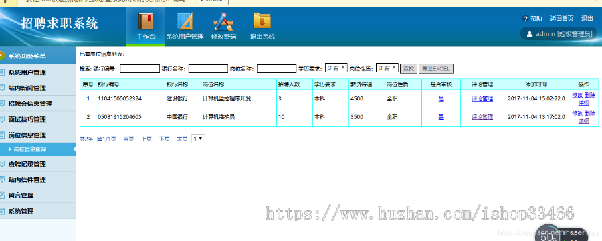This screenshot has width=602, height=241.
Task: Go to 末页 last page
Action: [182, 139]
